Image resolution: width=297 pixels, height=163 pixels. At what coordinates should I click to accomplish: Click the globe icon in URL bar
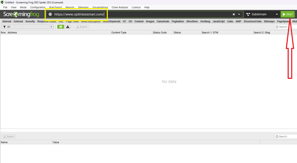(x=50, y=14)
